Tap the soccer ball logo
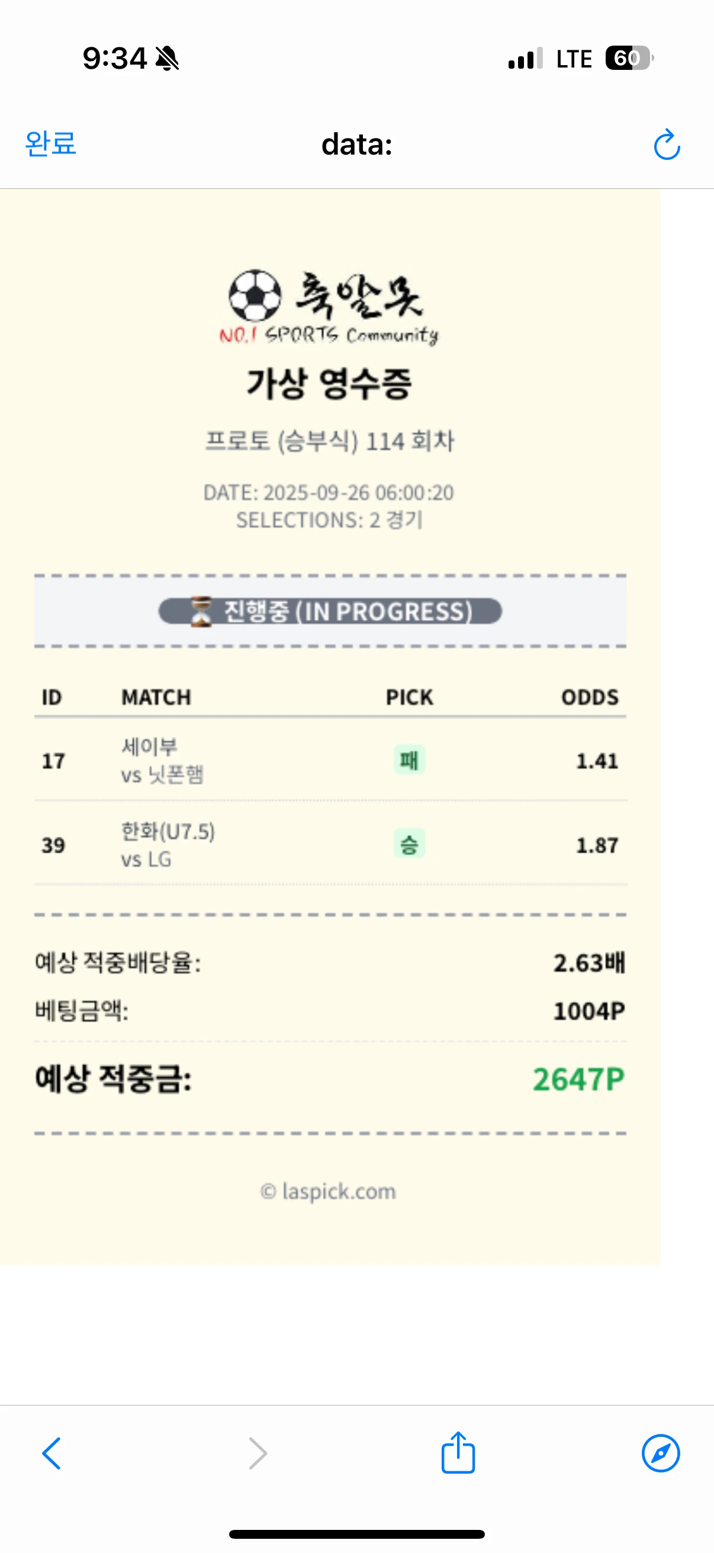The height and width of the screenshot is (1553, 714). 255,296
